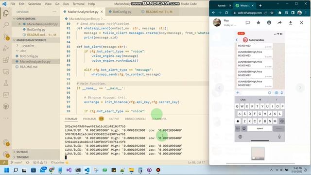
Task: Select BotConfig.py under Open Editors
Action: click(36, 29)
